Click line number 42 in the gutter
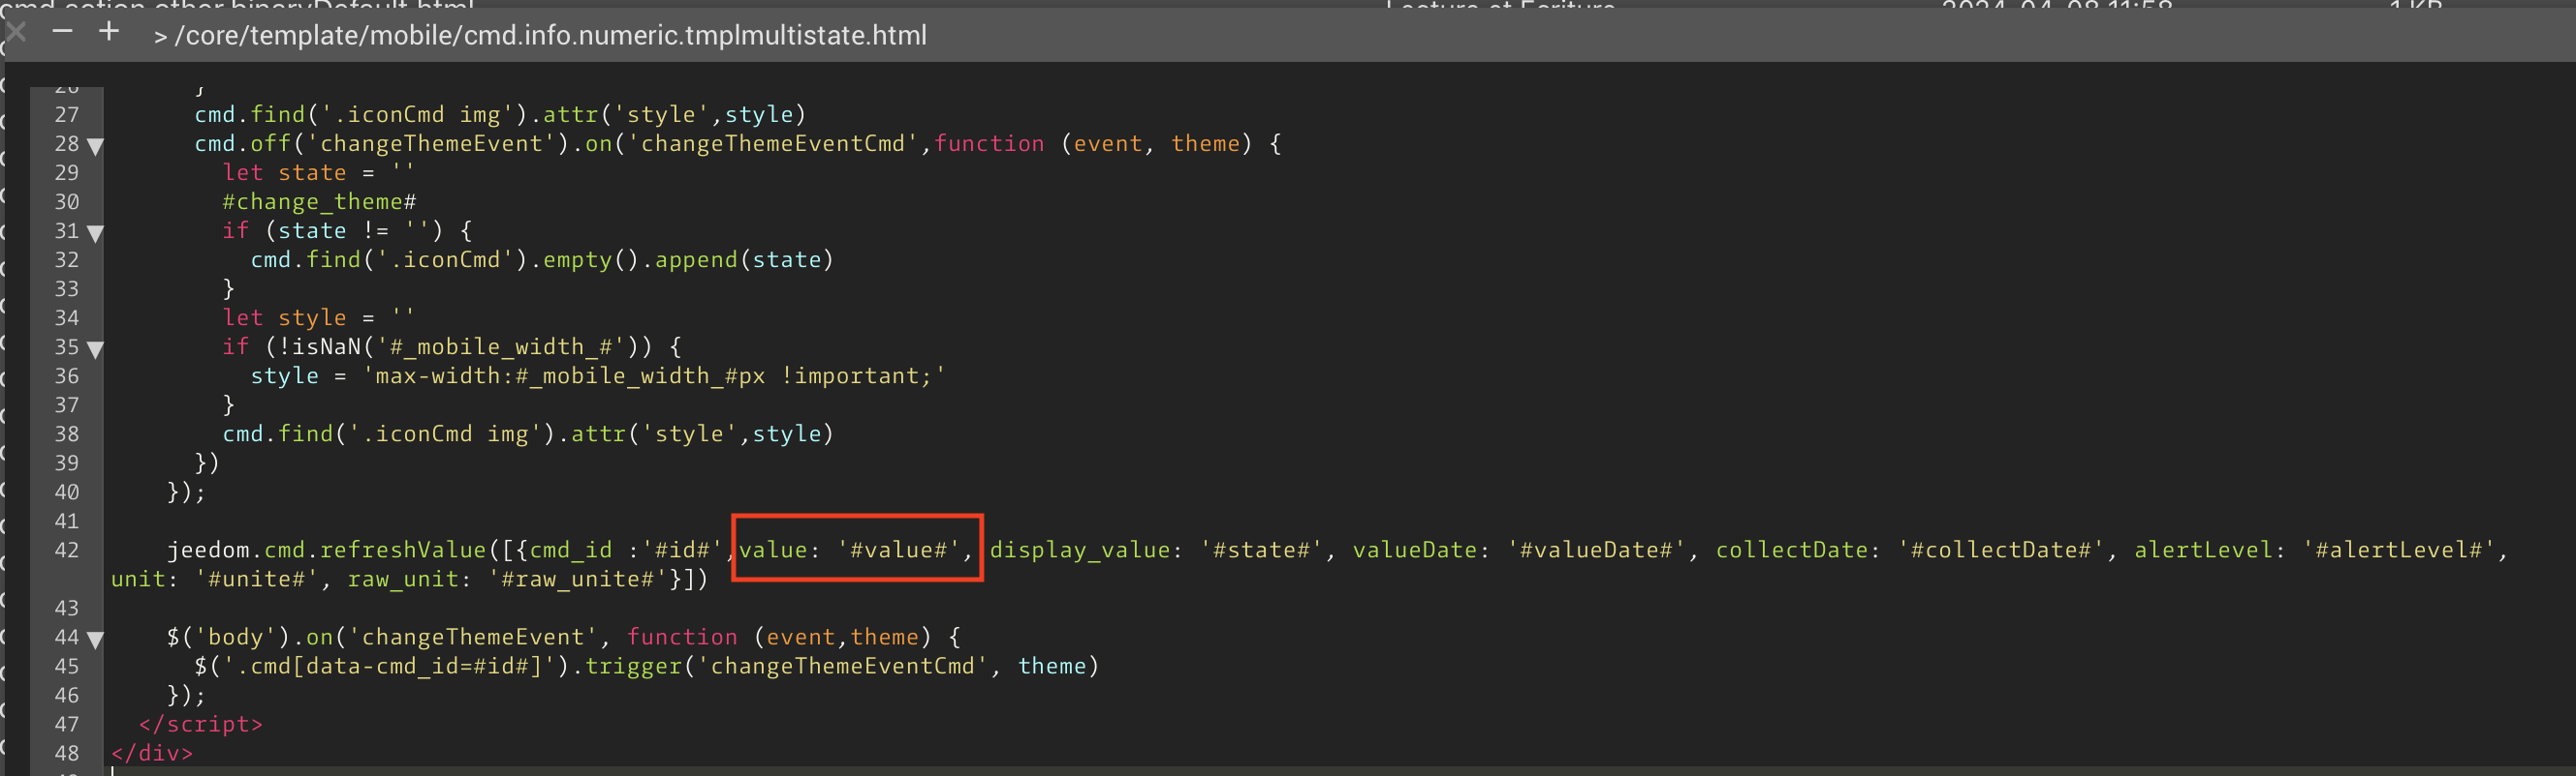Image resolution: width=2576 pixels, height=776 pixels. click(67, 551)
